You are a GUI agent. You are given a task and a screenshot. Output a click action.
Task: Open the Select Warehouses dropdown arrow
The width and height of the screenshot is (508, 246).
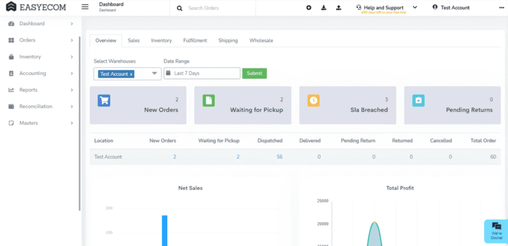[x=154, y=74]
